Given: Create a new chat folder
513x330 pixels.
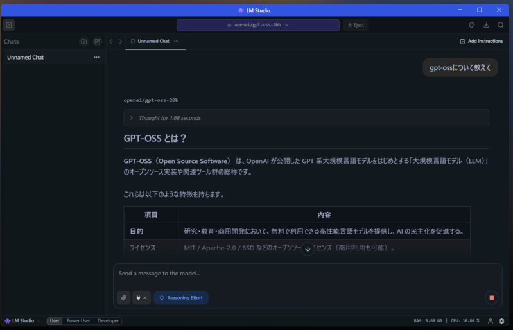Looking at the screenshot, I should pyautogui.click(x=83, y=42).
